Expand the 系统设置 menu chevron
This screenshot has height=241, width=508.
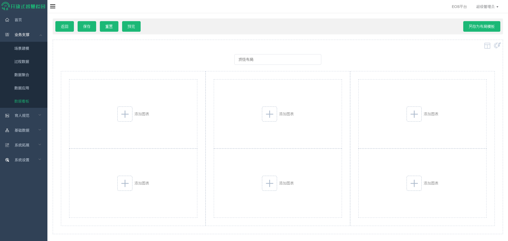click(x=40, y=159)
